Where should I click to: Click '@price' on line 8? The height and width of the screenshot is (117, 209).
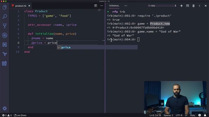click(x=37, y=43)
